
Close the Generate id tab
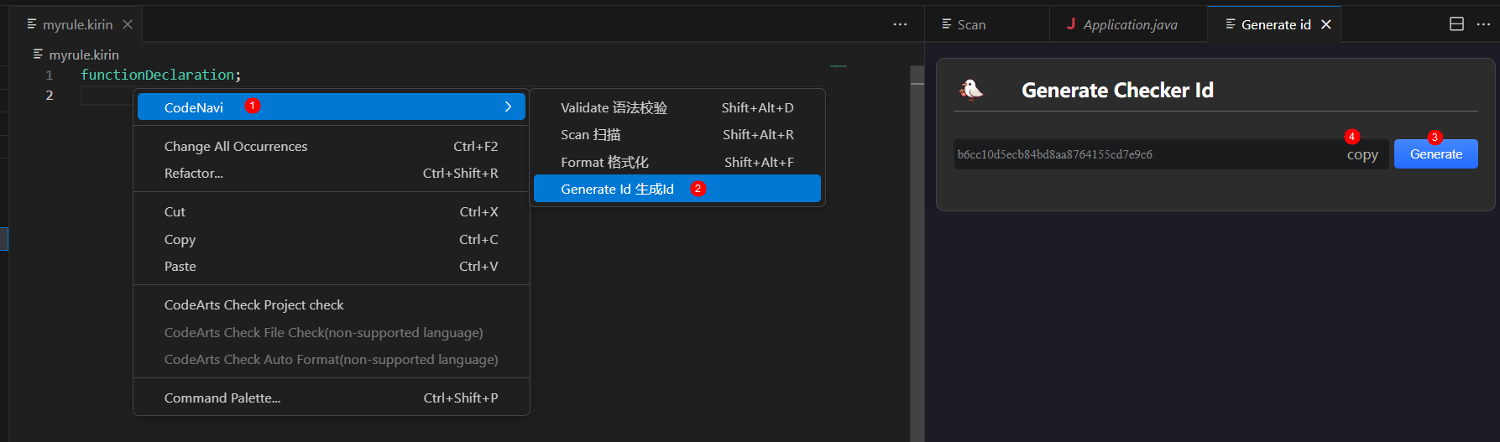tap(1326, 24)
